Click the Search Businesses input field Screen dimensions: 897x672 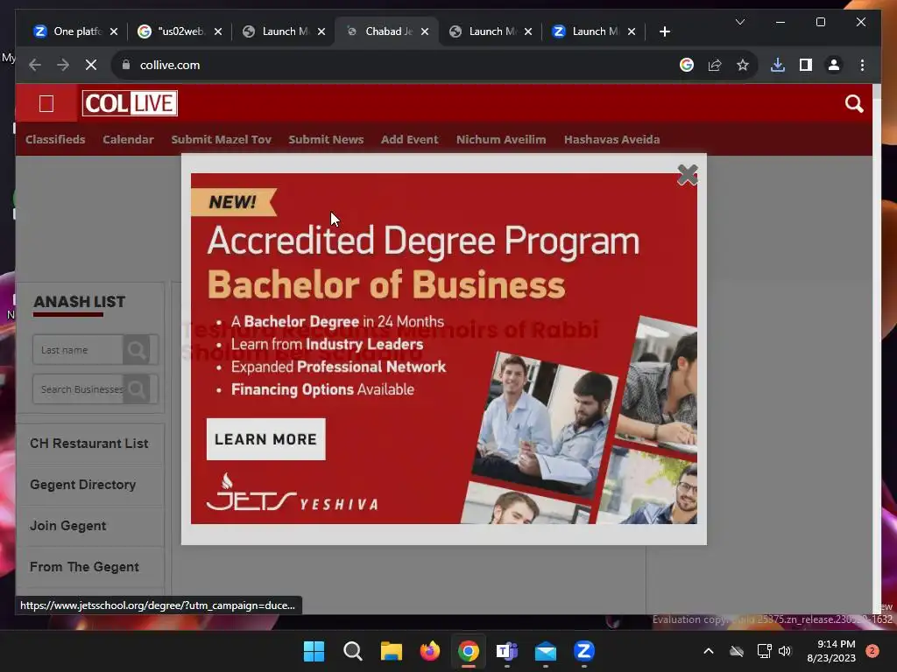(x=78, y=389)
